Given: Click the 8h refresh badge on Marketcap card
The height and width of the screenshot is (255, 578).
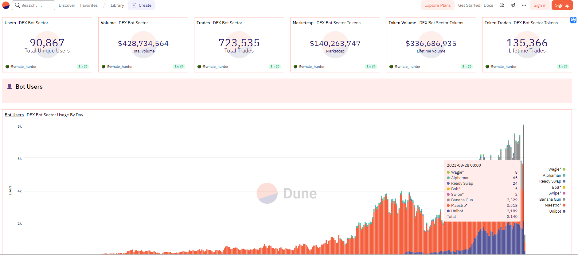Looking at the screenshot, I should tap(371, 67).
